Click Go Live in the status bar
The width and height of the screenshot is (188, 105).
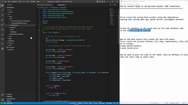102,103
